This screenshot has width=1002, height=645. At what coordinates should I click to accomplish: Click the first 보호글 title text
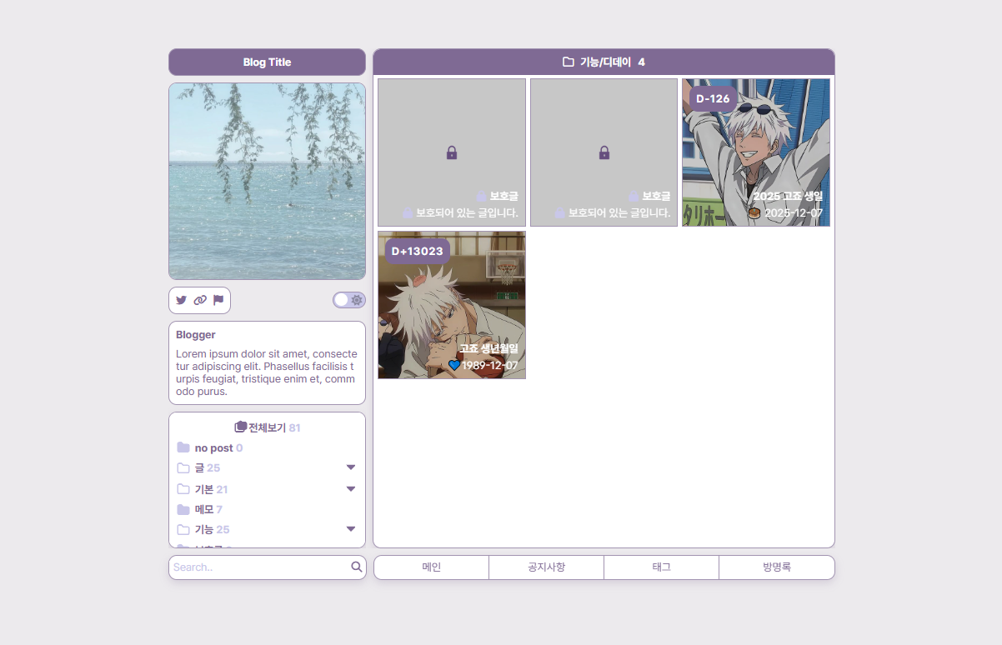click(x=504, y=196)
